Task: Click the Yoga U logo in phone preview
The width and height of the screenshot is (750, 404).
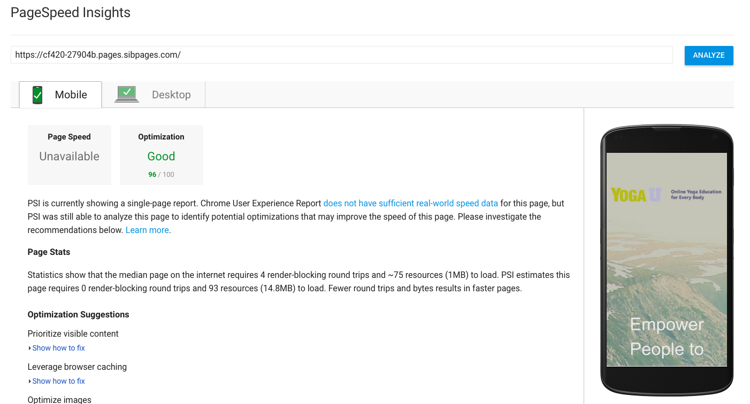Action: tap(636, 195)
